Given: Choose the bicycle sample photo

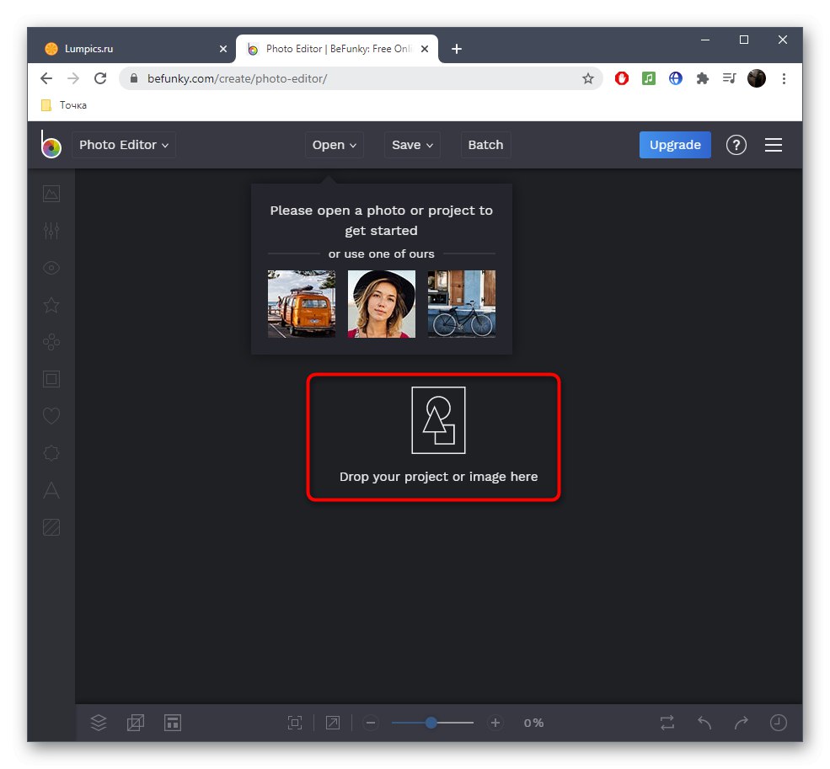Looking at the screenshot, I should [x=462, y=304].
